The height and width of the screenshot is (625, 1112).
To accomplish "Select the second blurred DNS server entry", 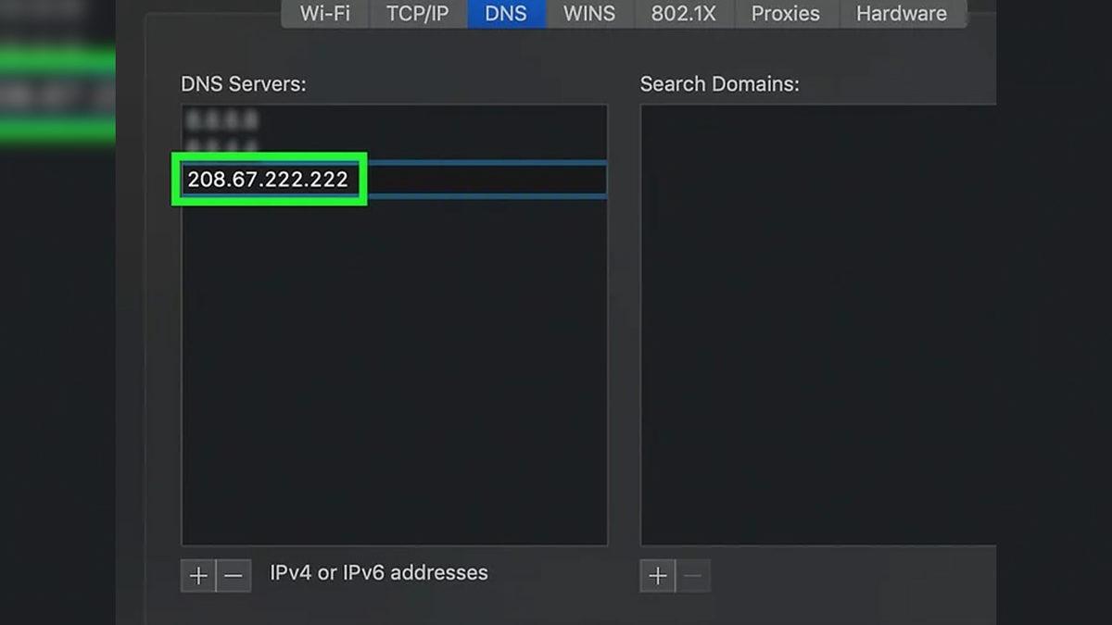I will (x=222, y=146).
